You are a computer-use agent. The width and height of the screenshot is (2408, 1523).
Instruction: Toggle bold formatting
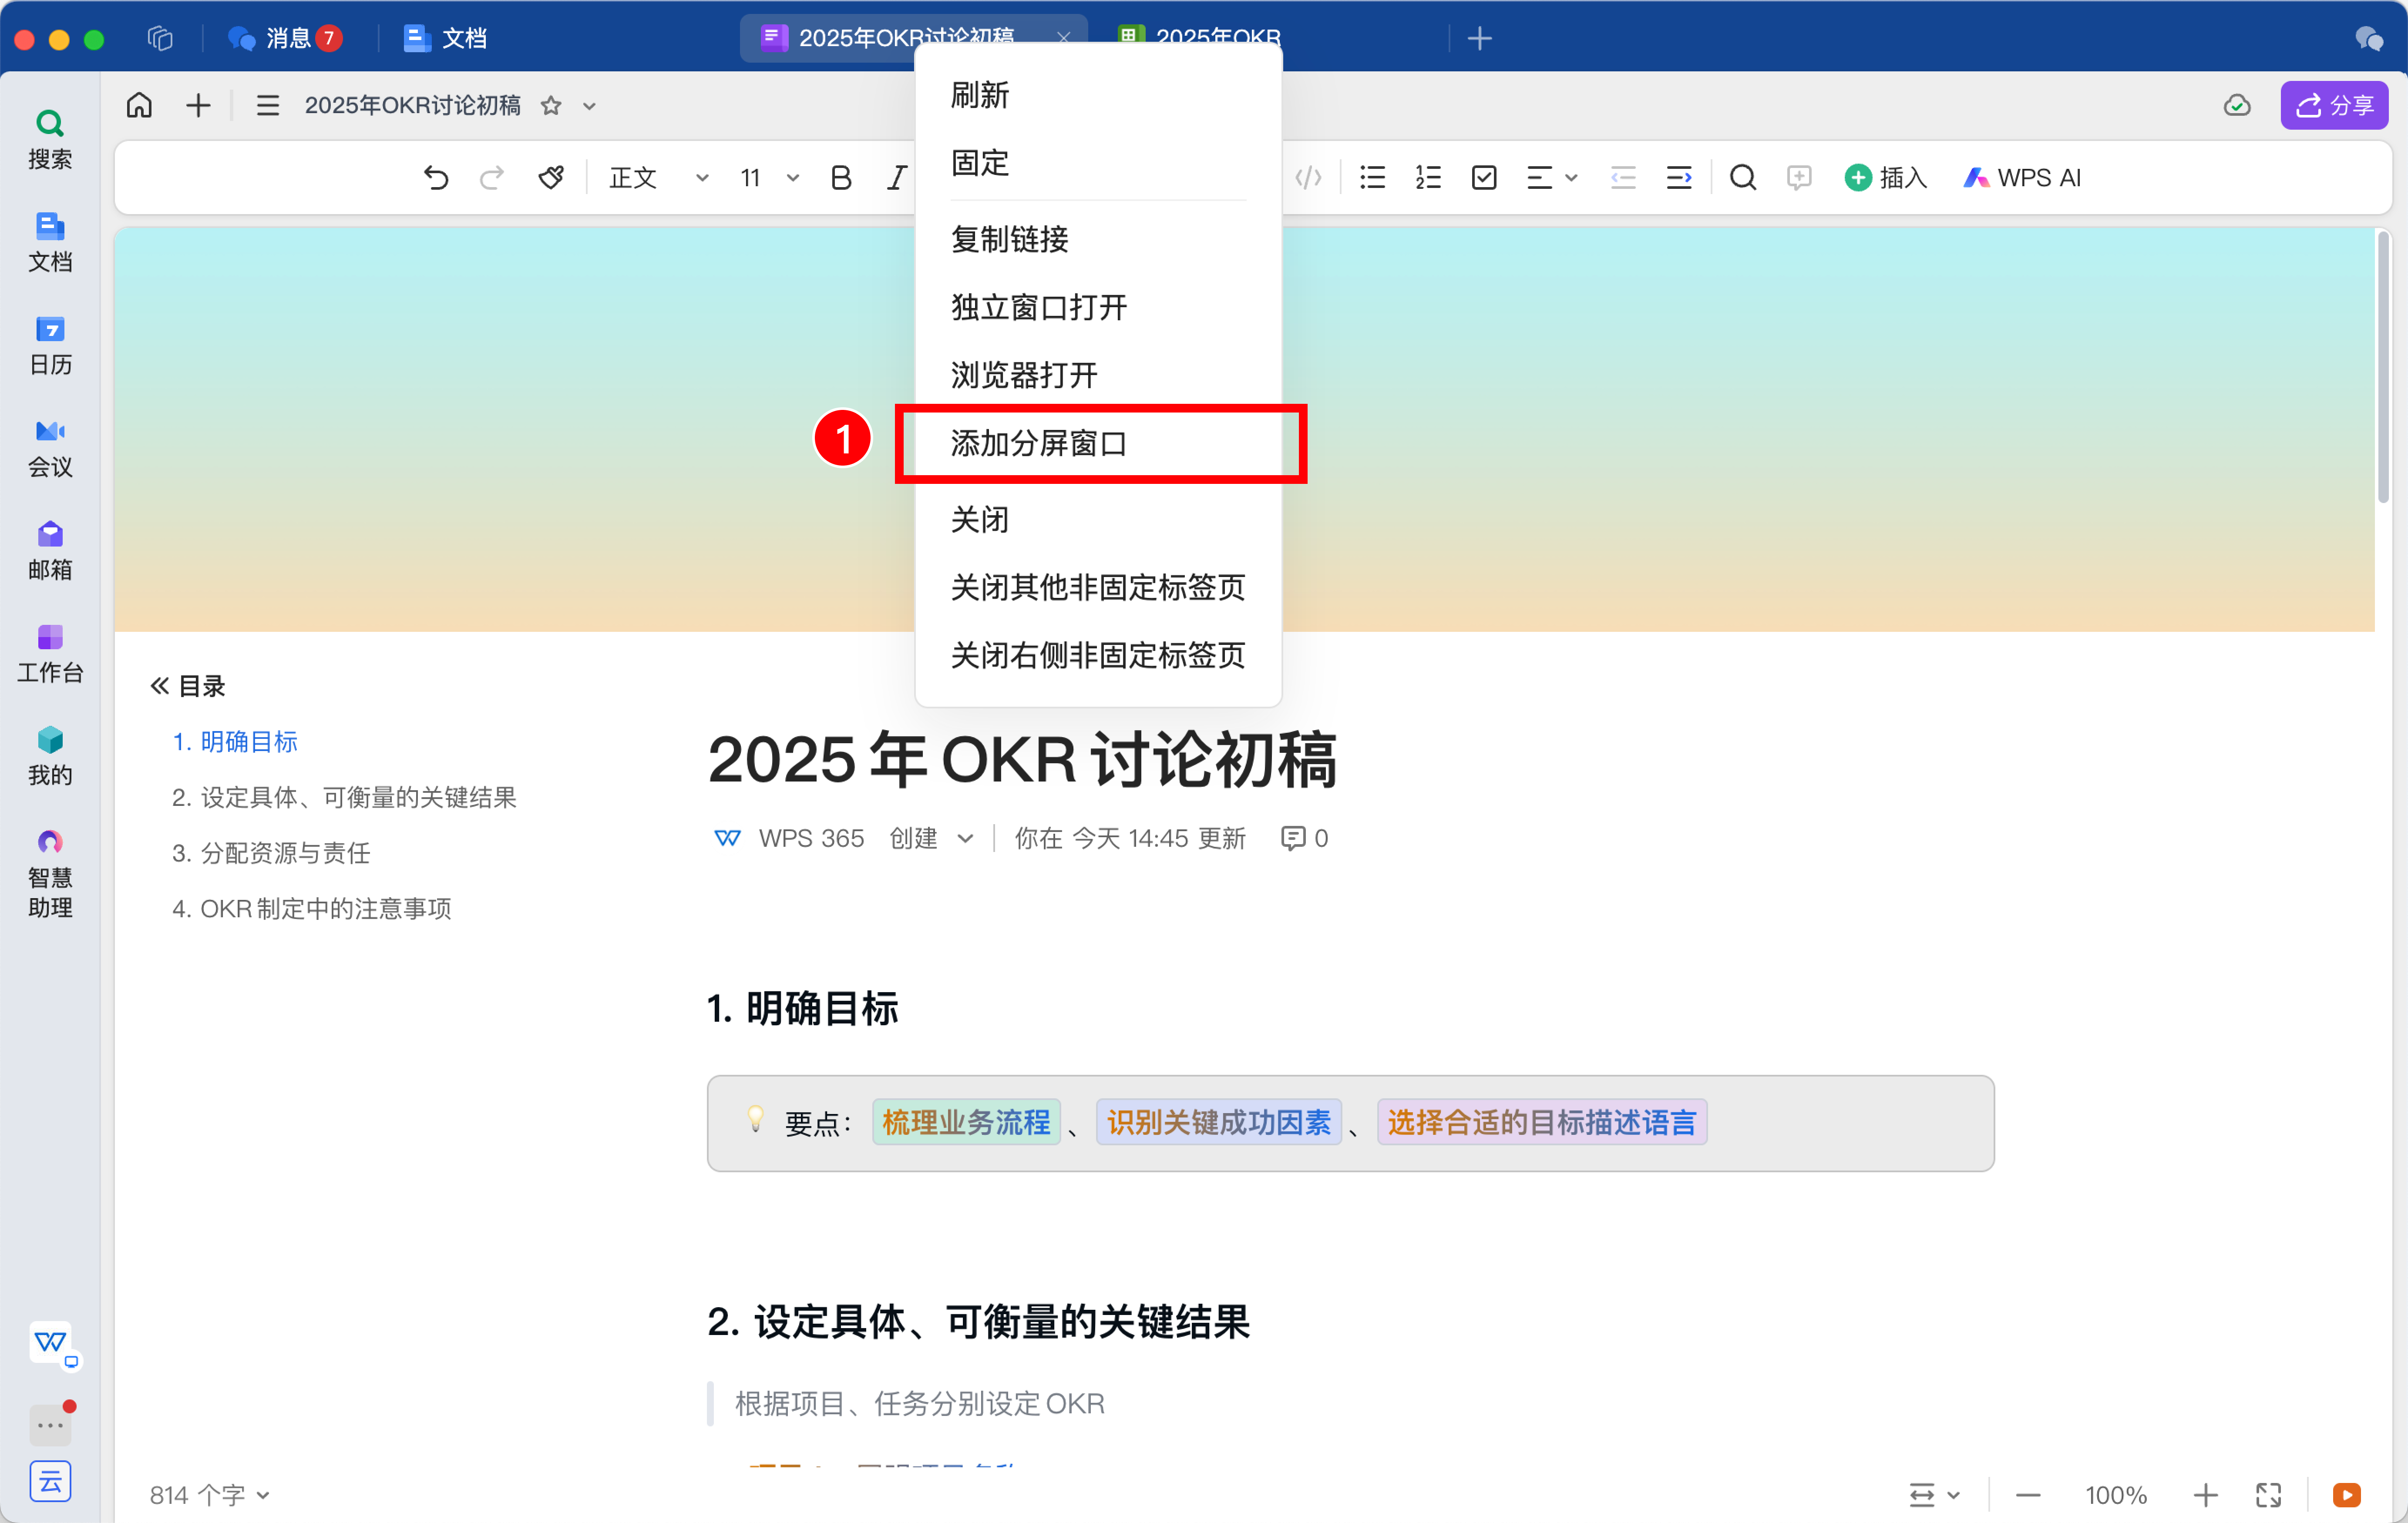[x=841, y=178]
